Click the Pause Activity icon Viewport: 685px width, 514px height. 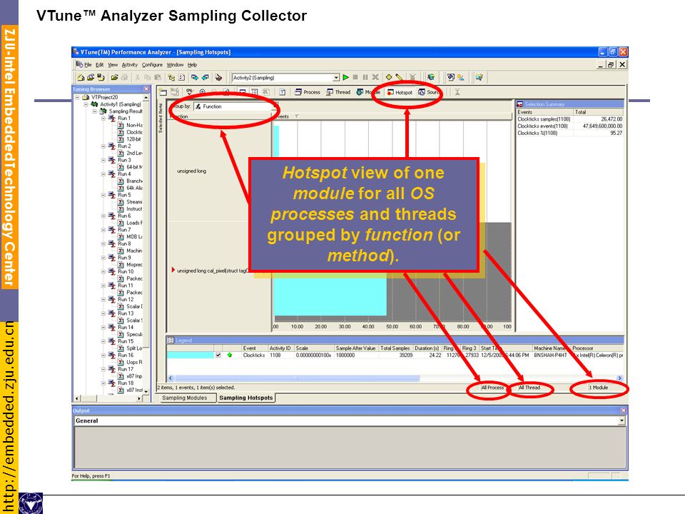[x=365, y=77]
